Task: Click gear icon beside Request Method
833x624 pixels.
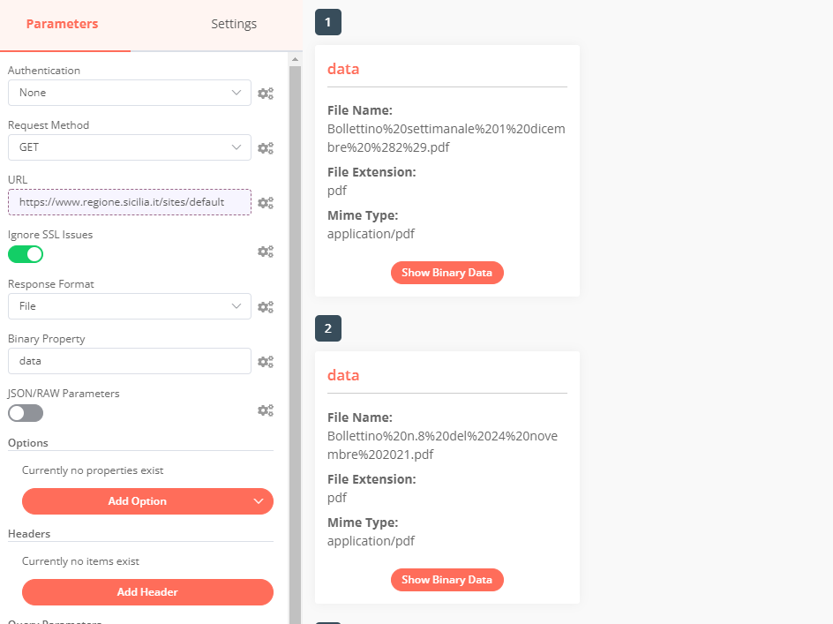Action: [265, 147]
